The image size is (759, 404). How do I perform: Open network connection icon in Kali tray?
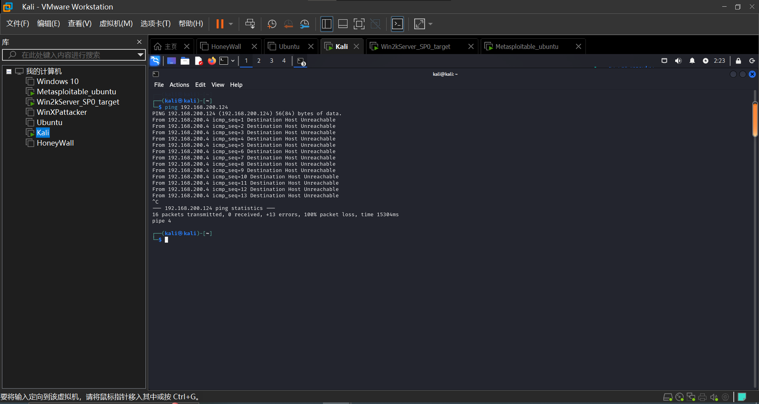[x=664, y=61]
